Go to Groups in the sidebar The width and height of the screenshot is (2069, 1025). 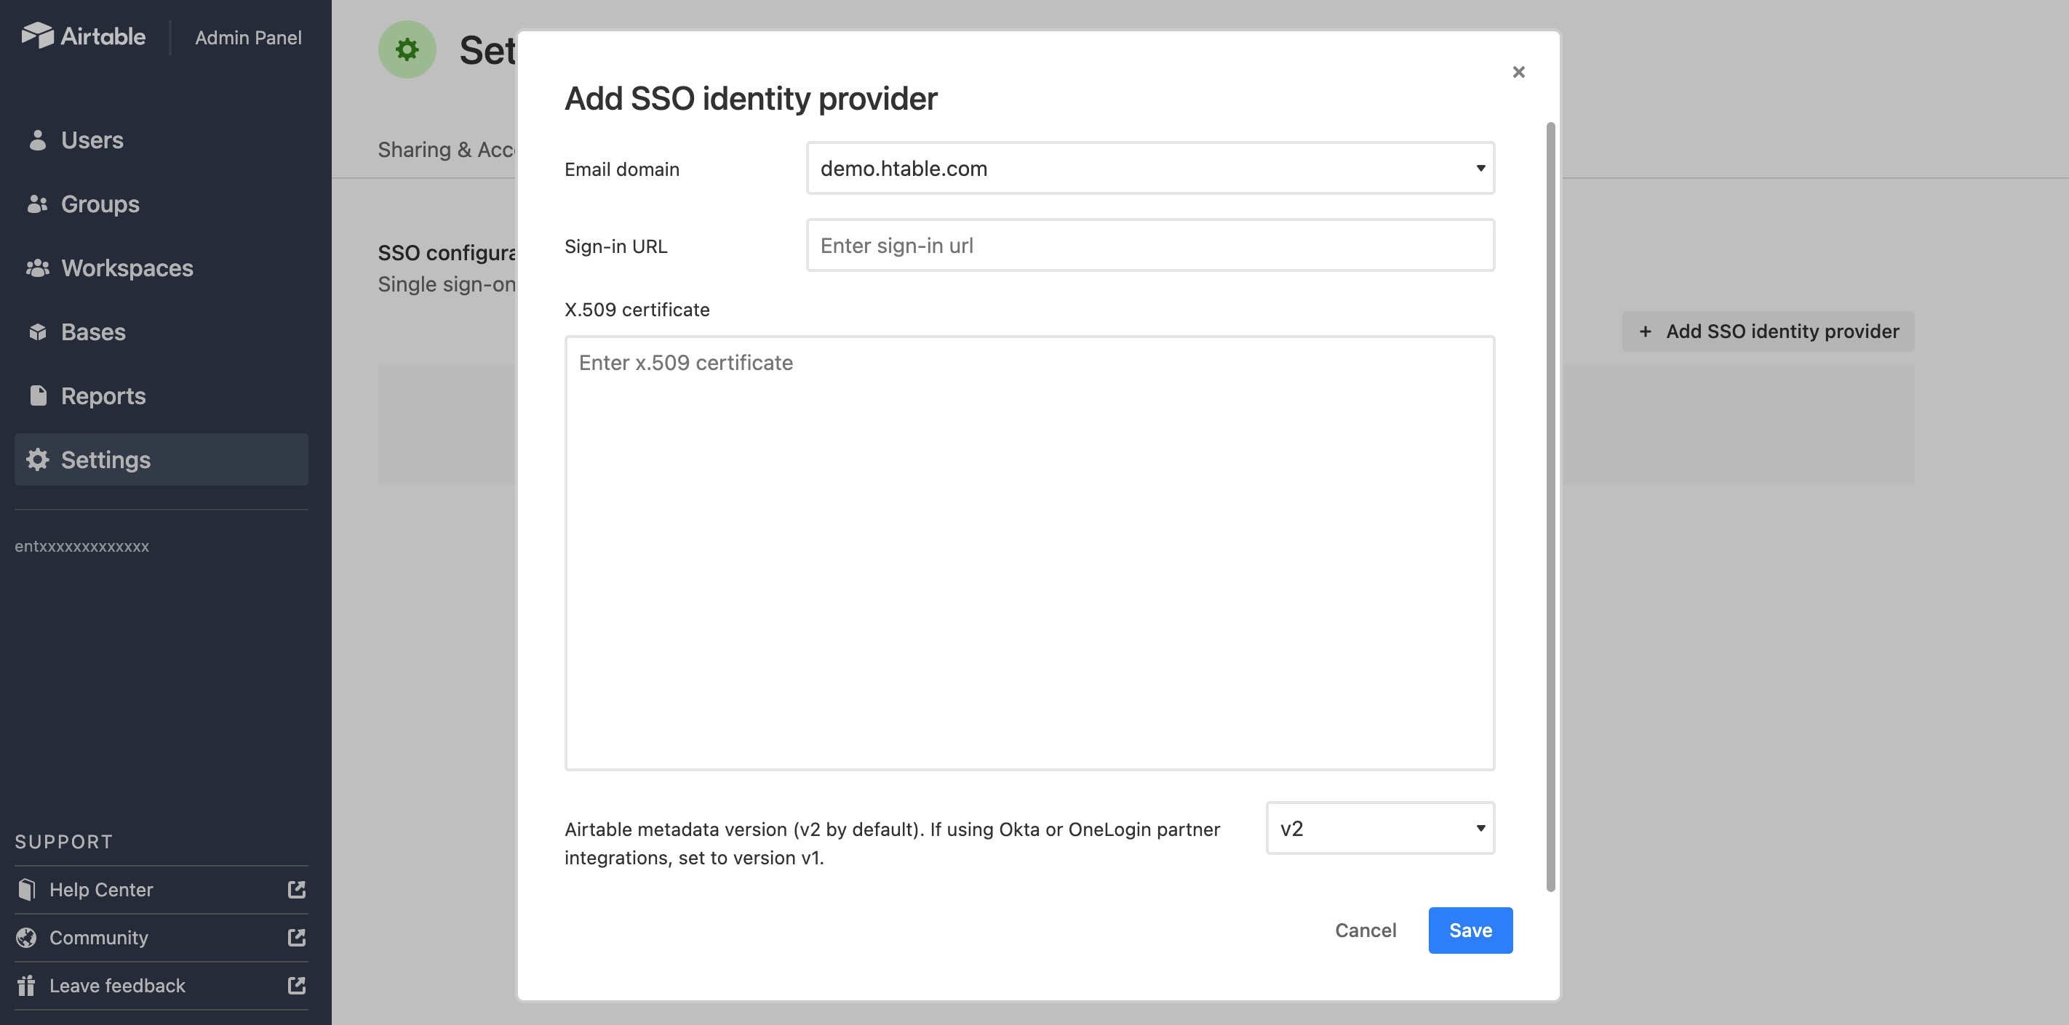click(161, 204)
